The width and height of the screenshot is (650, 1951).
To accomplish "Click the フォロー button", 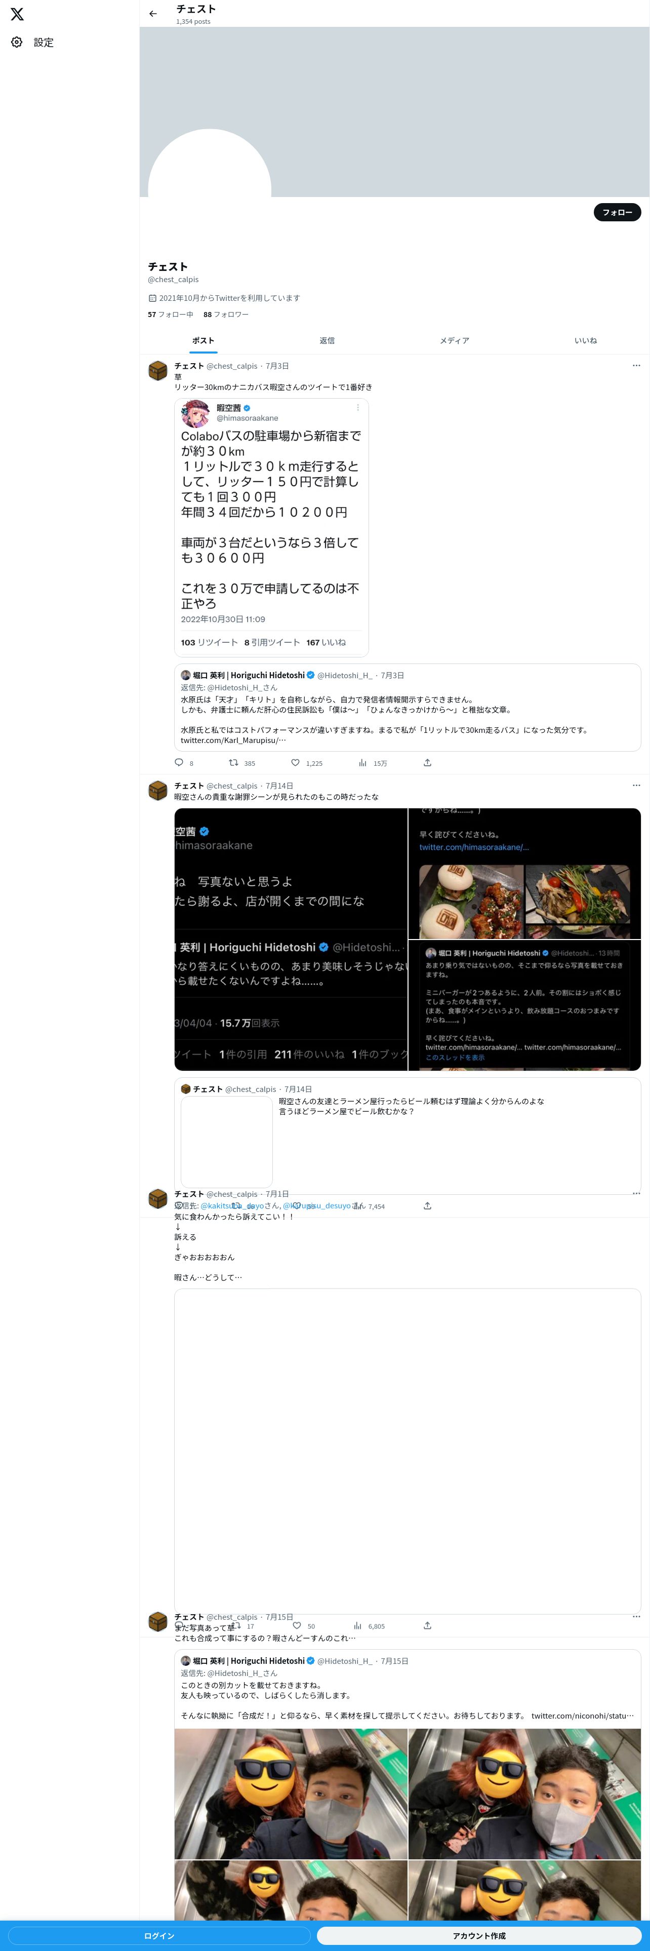I will tap(618, 213).
